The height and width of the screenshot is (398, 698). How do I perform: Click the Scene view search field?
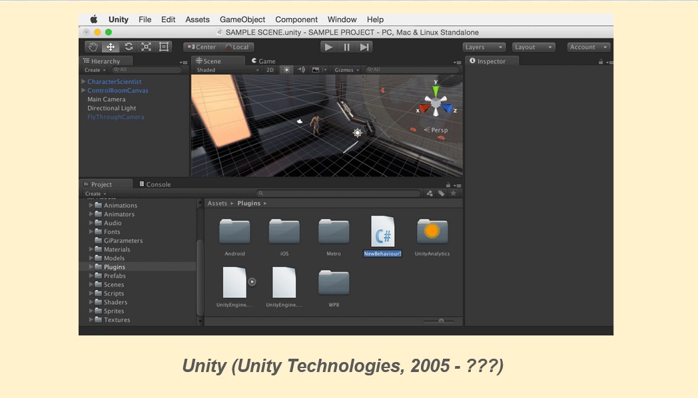coord(412,70)
